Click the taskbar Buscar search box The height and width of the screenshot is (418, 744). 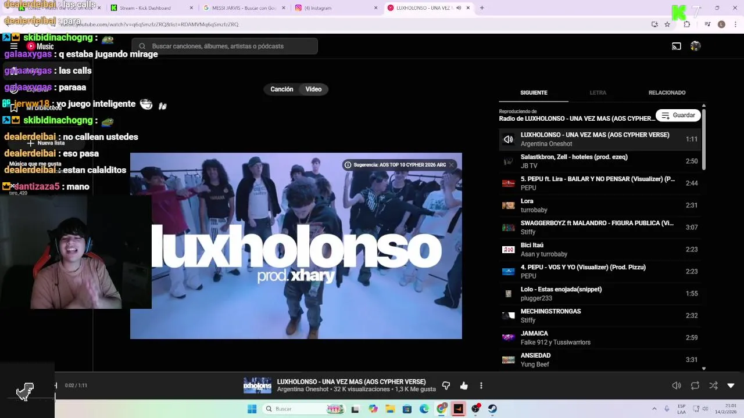click(x=304, y=409)
